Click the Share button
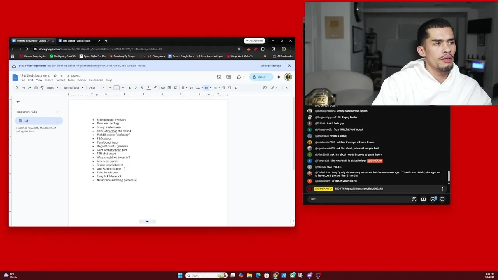The height and width of the screenshot is (280, 498). click(x=259, y=77)
